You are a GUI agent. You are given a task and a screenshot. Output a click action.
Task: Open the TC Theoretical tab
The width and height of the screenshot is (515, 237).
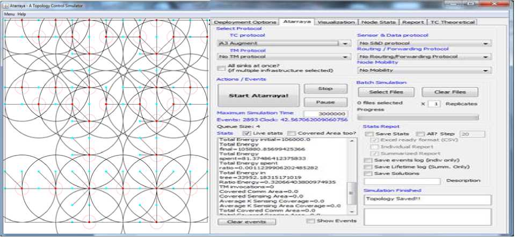[x=452, y=22]
